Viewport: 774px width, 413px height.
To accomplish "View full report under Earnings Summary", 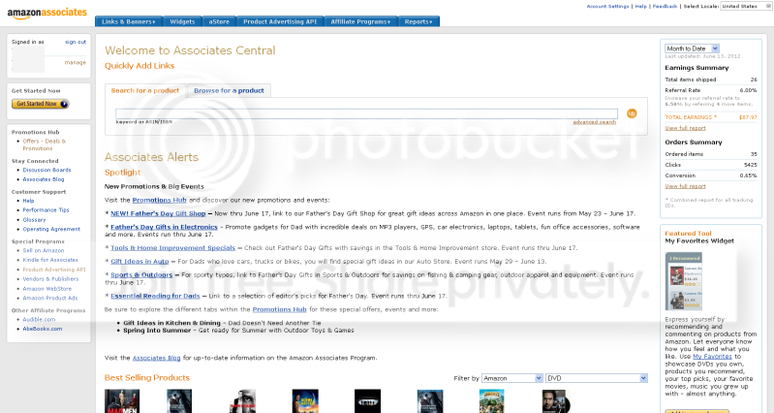I will [685, 128].
